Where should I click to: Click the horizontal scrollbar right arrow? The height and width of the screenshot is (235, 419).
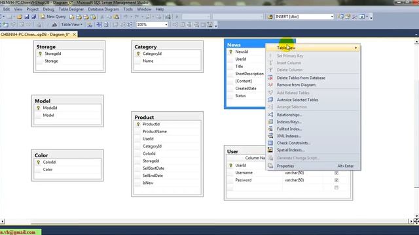(x=411, y=221)
